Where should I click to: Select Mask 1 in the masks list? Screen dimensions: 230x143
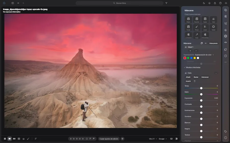click(x=201, y=47)
